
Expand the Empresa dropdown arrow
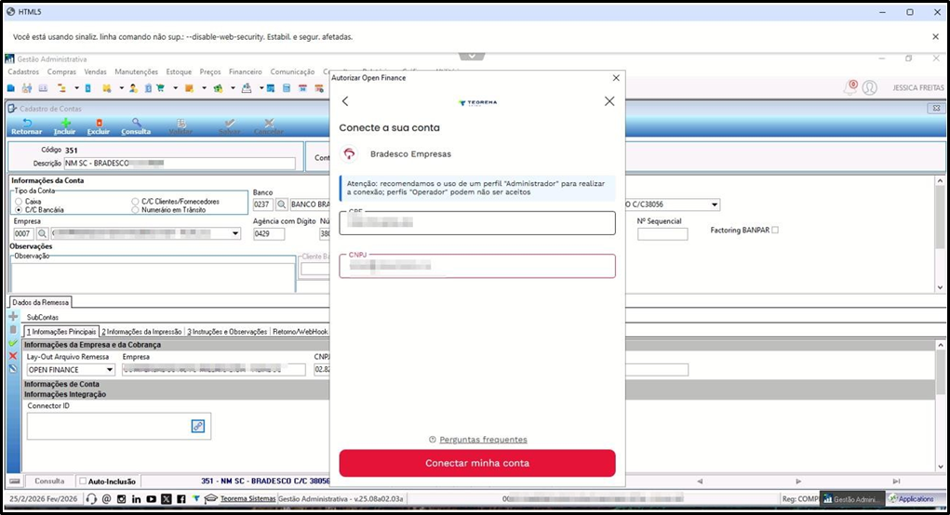(235, 233)
